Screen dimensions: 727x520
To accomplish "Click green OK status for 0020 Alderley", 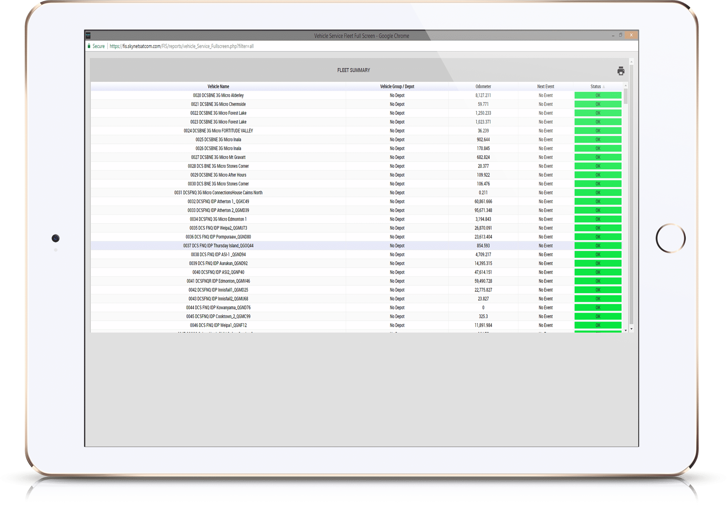I will [597, 95].
